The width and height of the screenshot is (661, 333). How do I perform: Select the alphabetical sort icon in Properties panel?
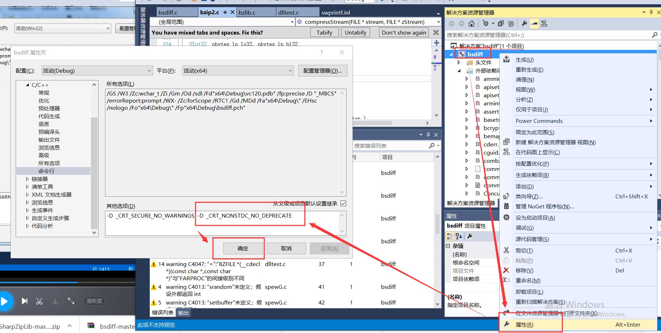[459, 236]
